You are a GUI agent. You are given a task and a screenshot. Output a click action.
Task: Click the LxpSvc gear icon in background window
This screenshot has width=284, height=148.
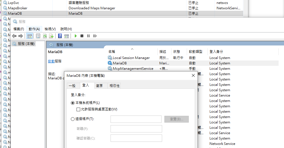click(x=5, y=3)
